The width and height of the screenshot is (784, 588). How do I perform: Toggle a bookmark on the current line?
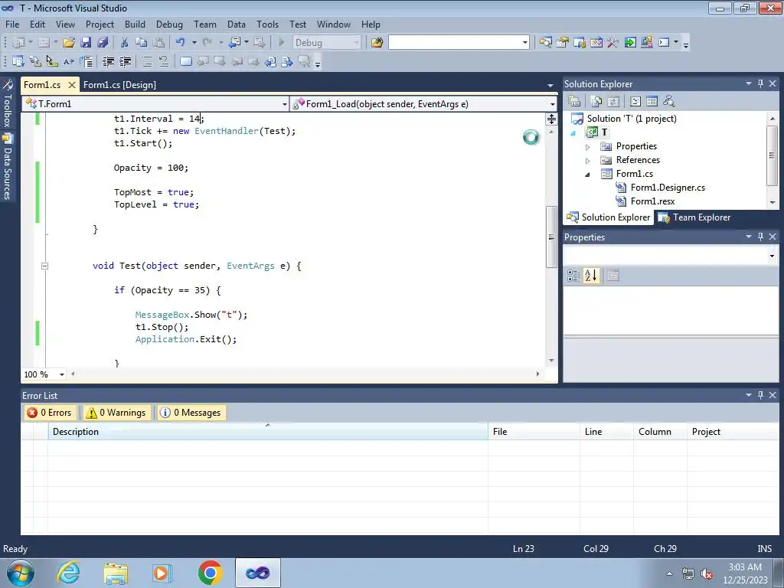(186, 61)
